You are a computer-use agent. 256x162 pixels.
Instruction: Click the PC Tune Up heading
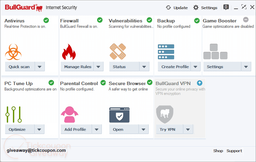point(18,83)
